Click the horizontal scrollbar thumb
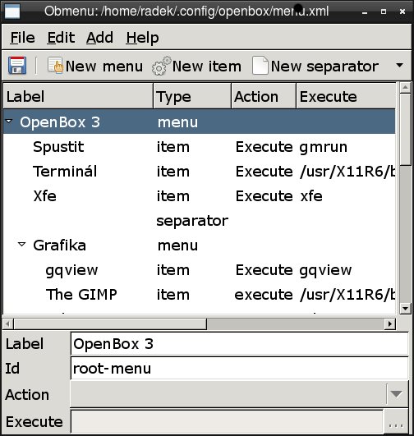 tap(110, 324)
